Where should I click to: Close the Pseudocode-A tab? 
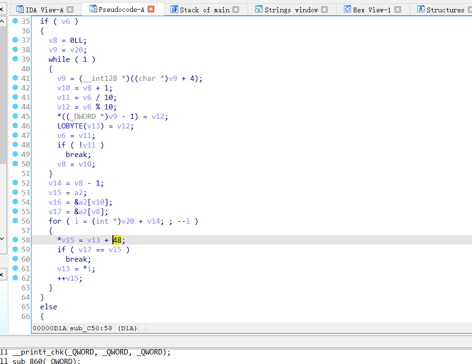tap(151, 10)
